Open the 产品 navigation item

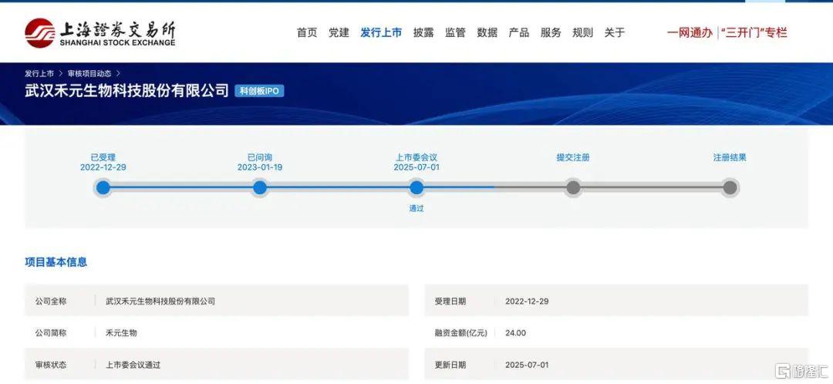[x=519, y=32]
